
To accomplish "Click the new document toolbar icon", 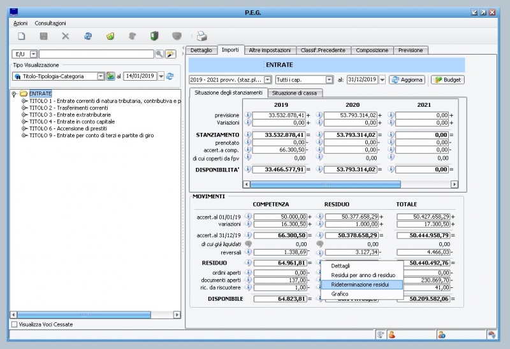I will click(21, 36).
